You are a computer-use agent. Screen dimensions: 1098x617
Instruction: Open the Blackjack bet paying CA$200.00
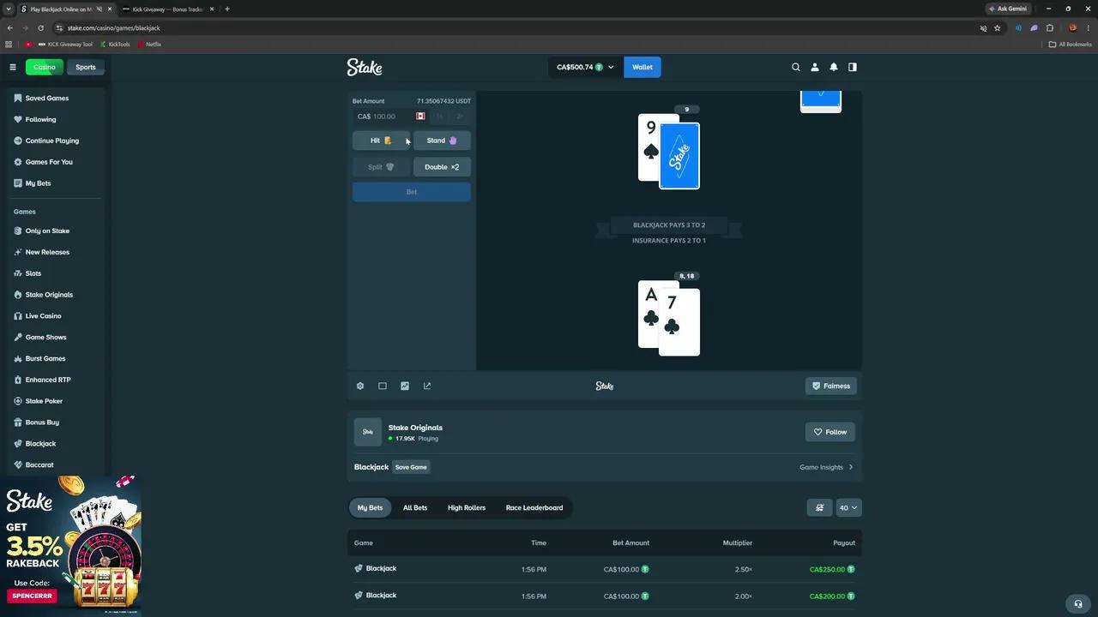605,596
